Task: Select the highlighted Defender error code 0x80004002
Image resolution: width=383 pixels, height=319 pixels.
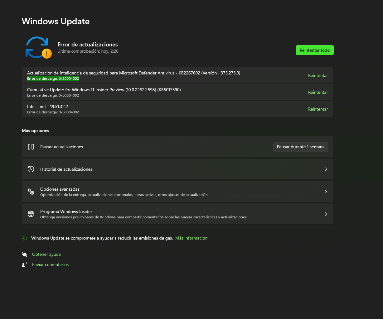Action: [53, 79]
